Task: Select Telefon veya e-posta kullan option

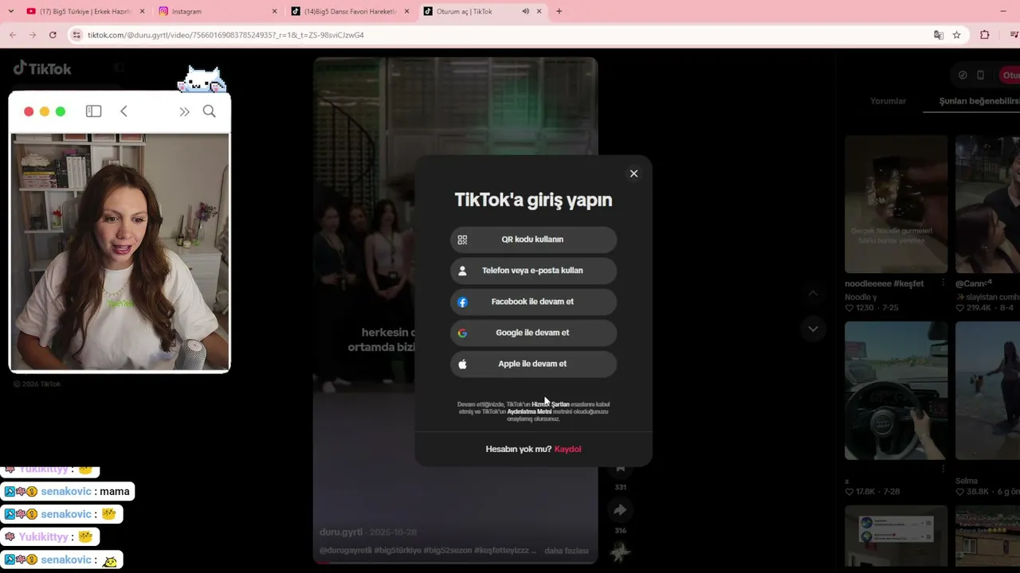Action: coord(533,271)
